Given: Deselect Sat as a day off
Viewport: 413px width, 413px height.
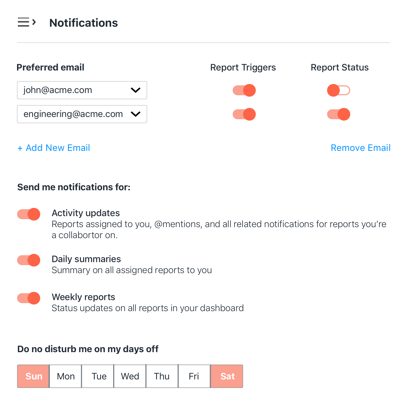Looking at the screenshot, I should [x=227, y=376].
